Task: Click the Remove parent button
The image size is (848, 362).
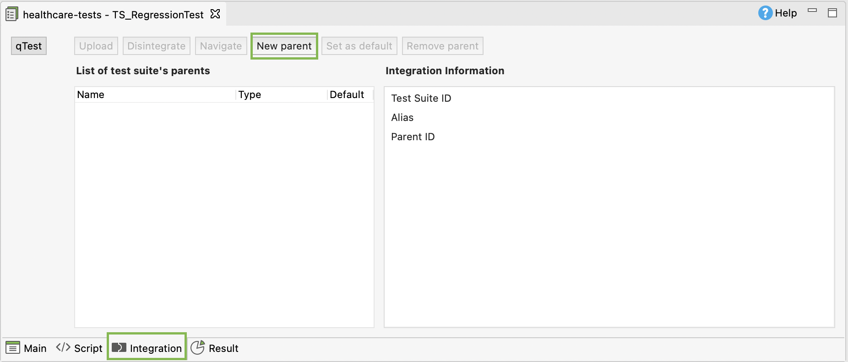Action: pos(442,46)
